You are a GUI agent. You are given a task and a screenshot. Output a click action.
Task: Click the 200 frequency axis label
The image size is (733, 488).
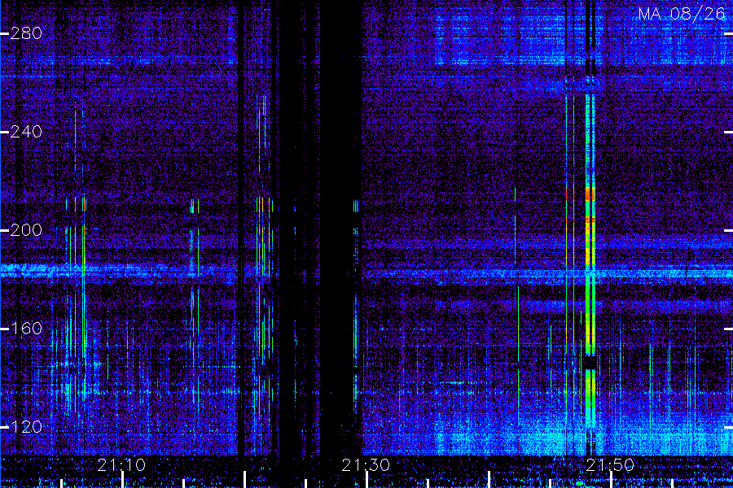(26, 230)
